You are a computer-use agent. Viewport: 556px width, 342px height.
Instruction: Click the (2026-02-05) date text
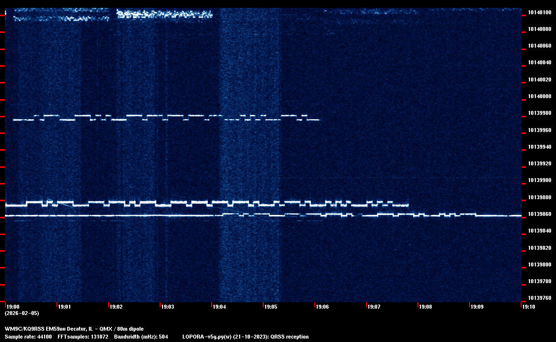pos(22,313)
